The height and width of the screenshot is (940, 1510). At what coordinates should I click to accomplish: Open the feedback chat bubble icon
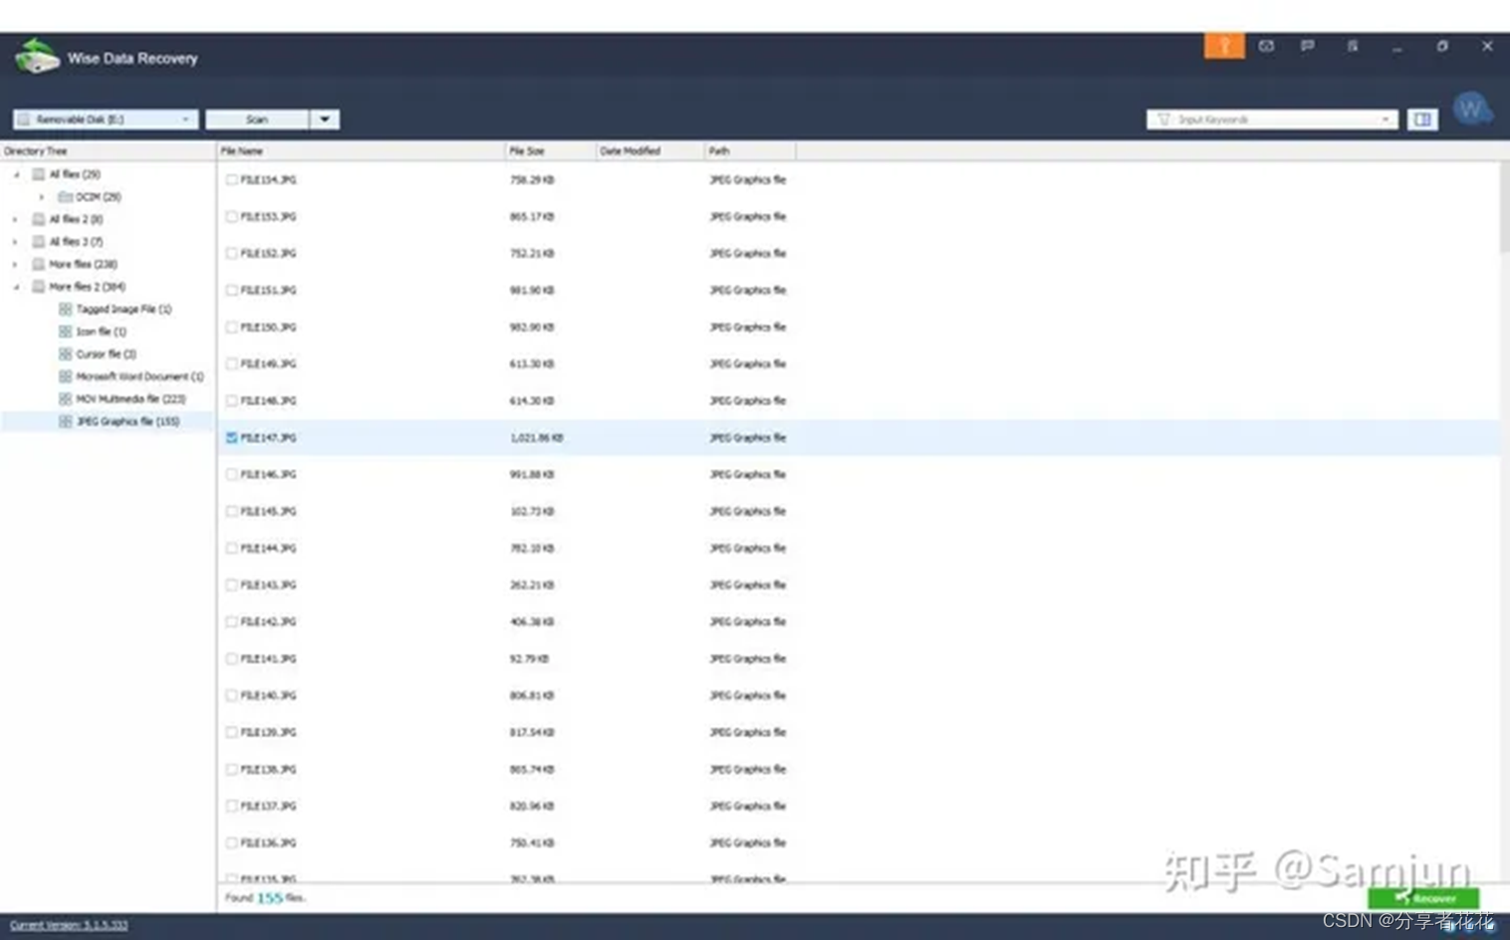[x=1308, y=46]
